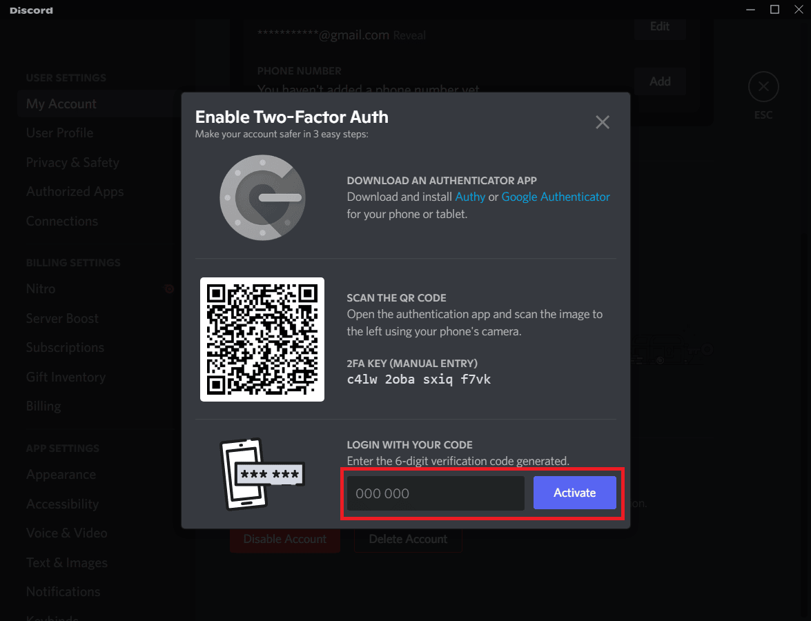Screen dimensions: 811x621
Task: Close the Discord window
Action: coord(799,10)
